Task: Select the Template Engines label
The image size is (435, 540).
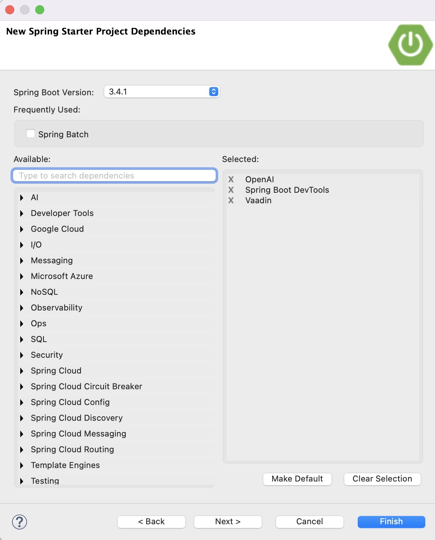Action: (65, 465)
